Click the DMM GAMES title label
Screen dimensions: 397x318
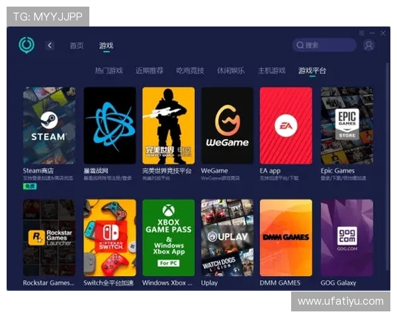281,283
